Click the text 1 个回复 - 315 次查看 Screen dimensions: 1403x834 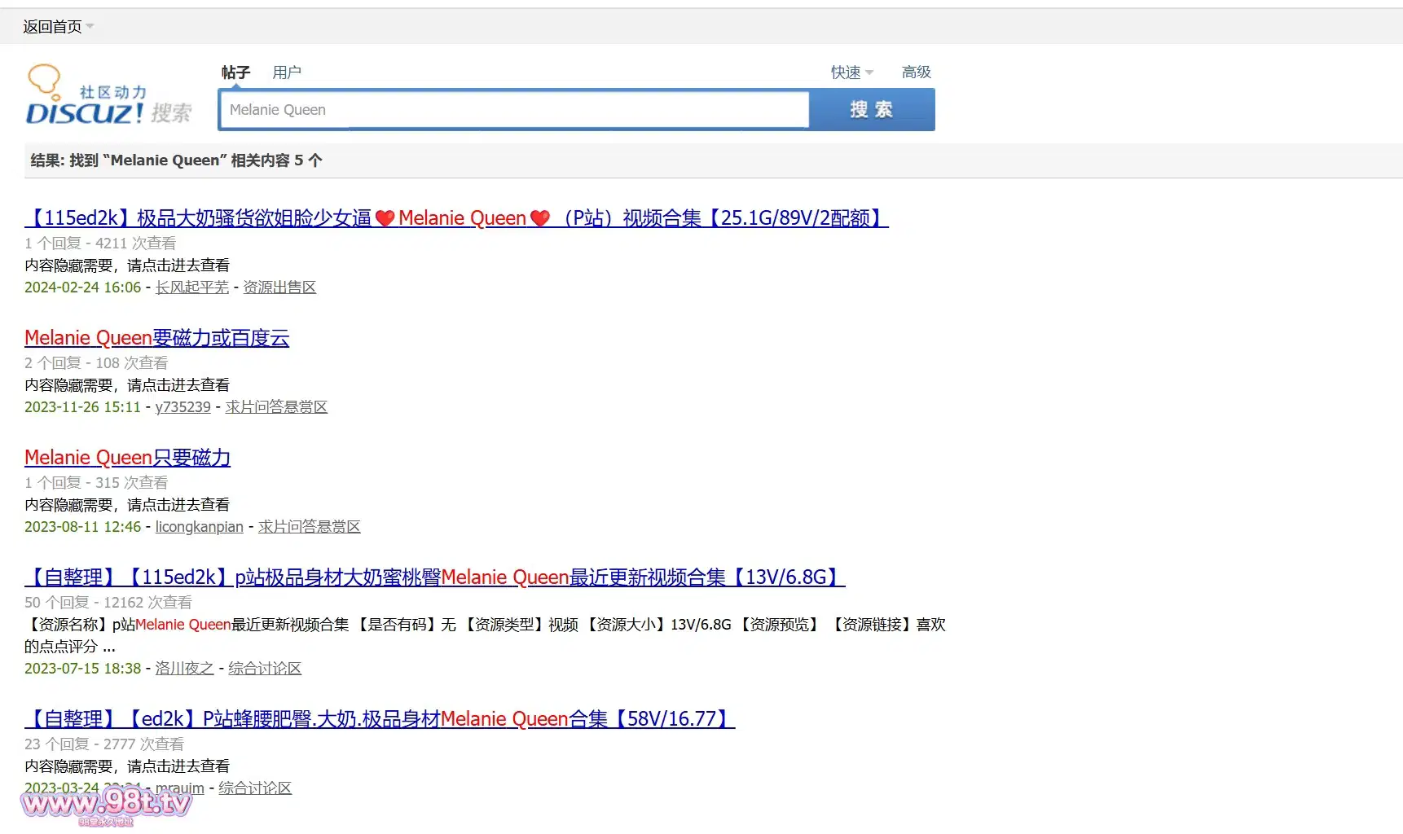[96, 483]
